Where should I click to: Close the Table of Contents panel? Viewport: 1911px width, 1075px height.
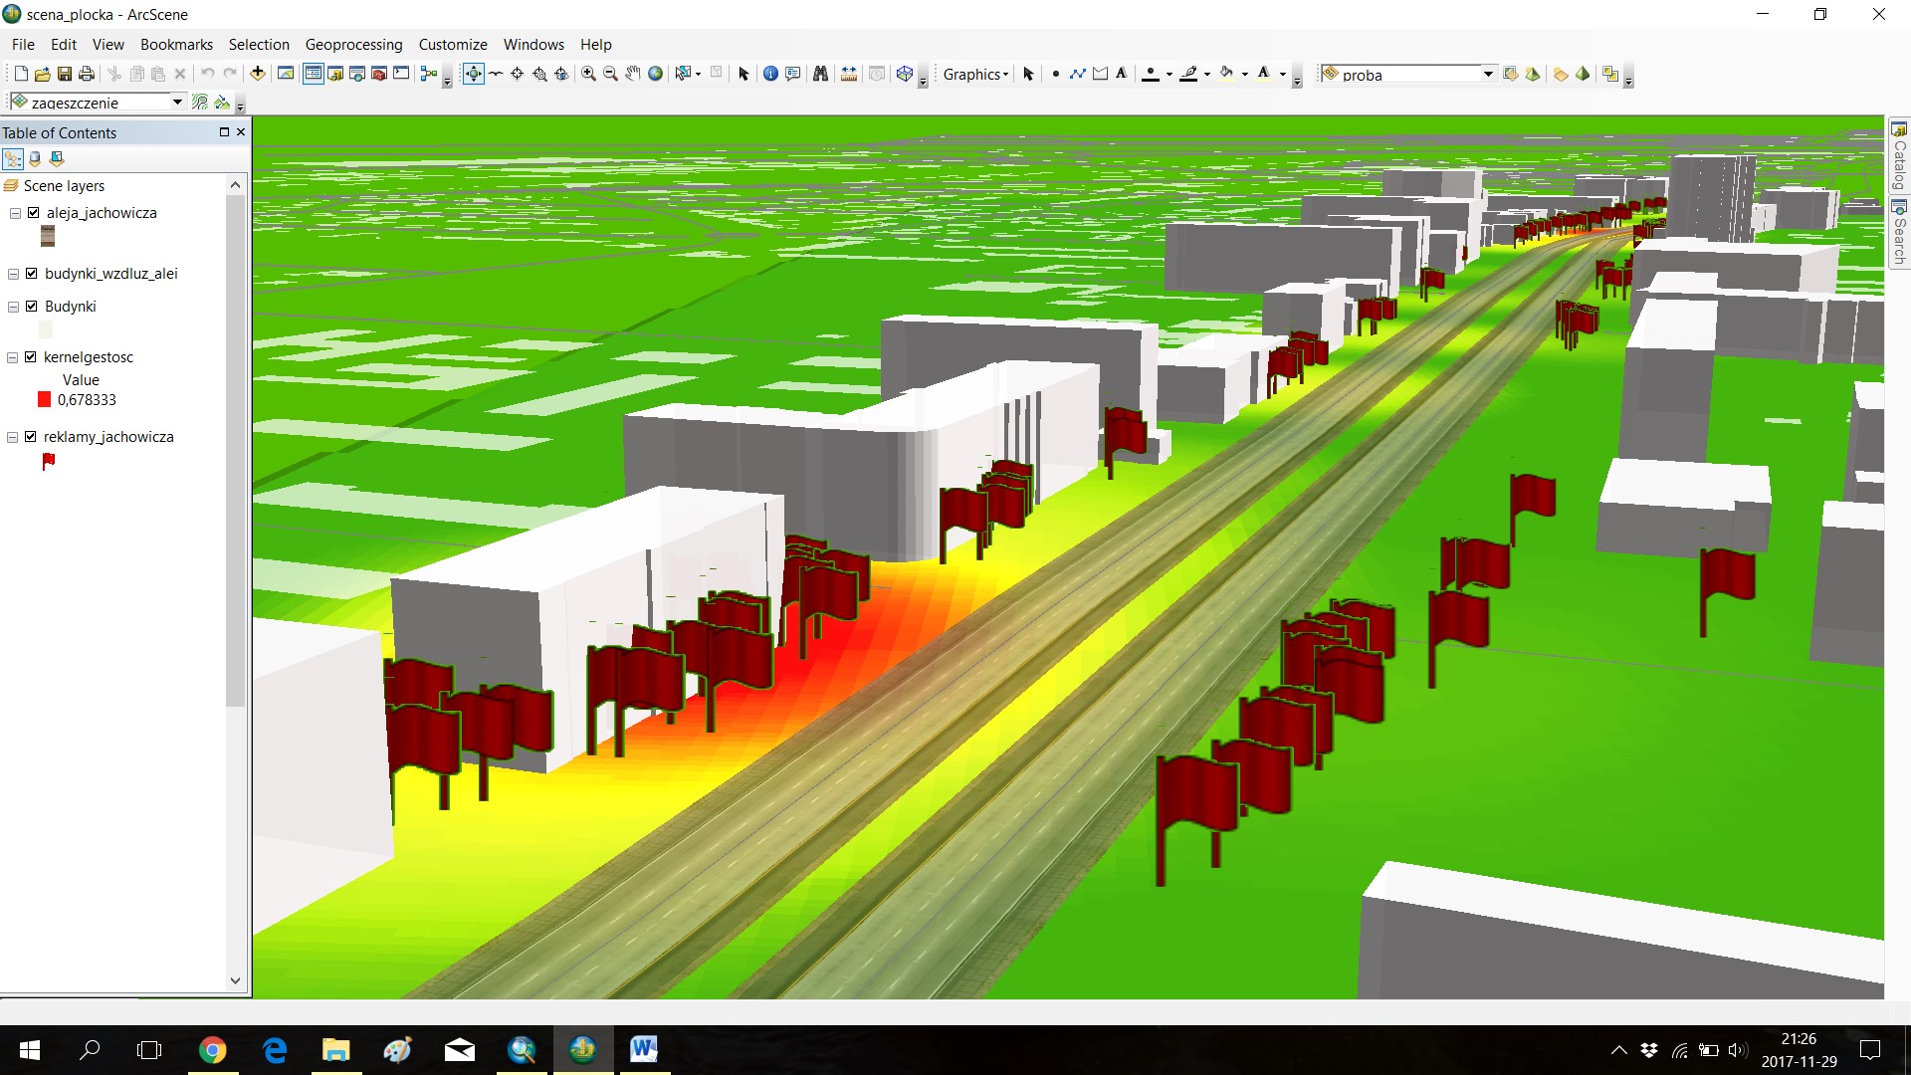(x=241, y=131)
